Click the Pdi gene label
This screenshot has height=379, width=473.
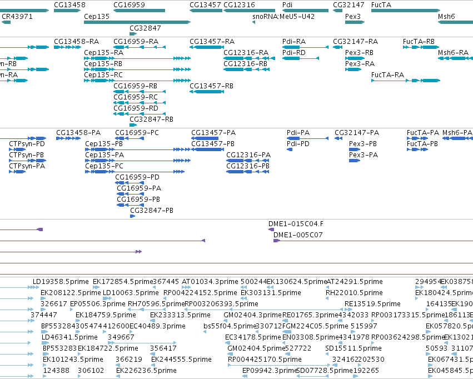287,5
